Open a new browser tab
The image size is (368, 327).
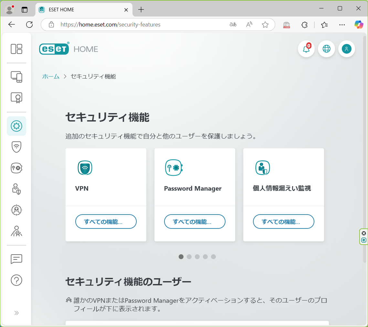point(141,10)
